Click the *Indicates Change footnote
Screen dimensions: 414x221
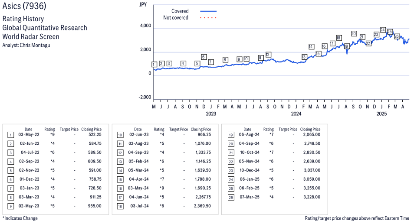[20, 218]
